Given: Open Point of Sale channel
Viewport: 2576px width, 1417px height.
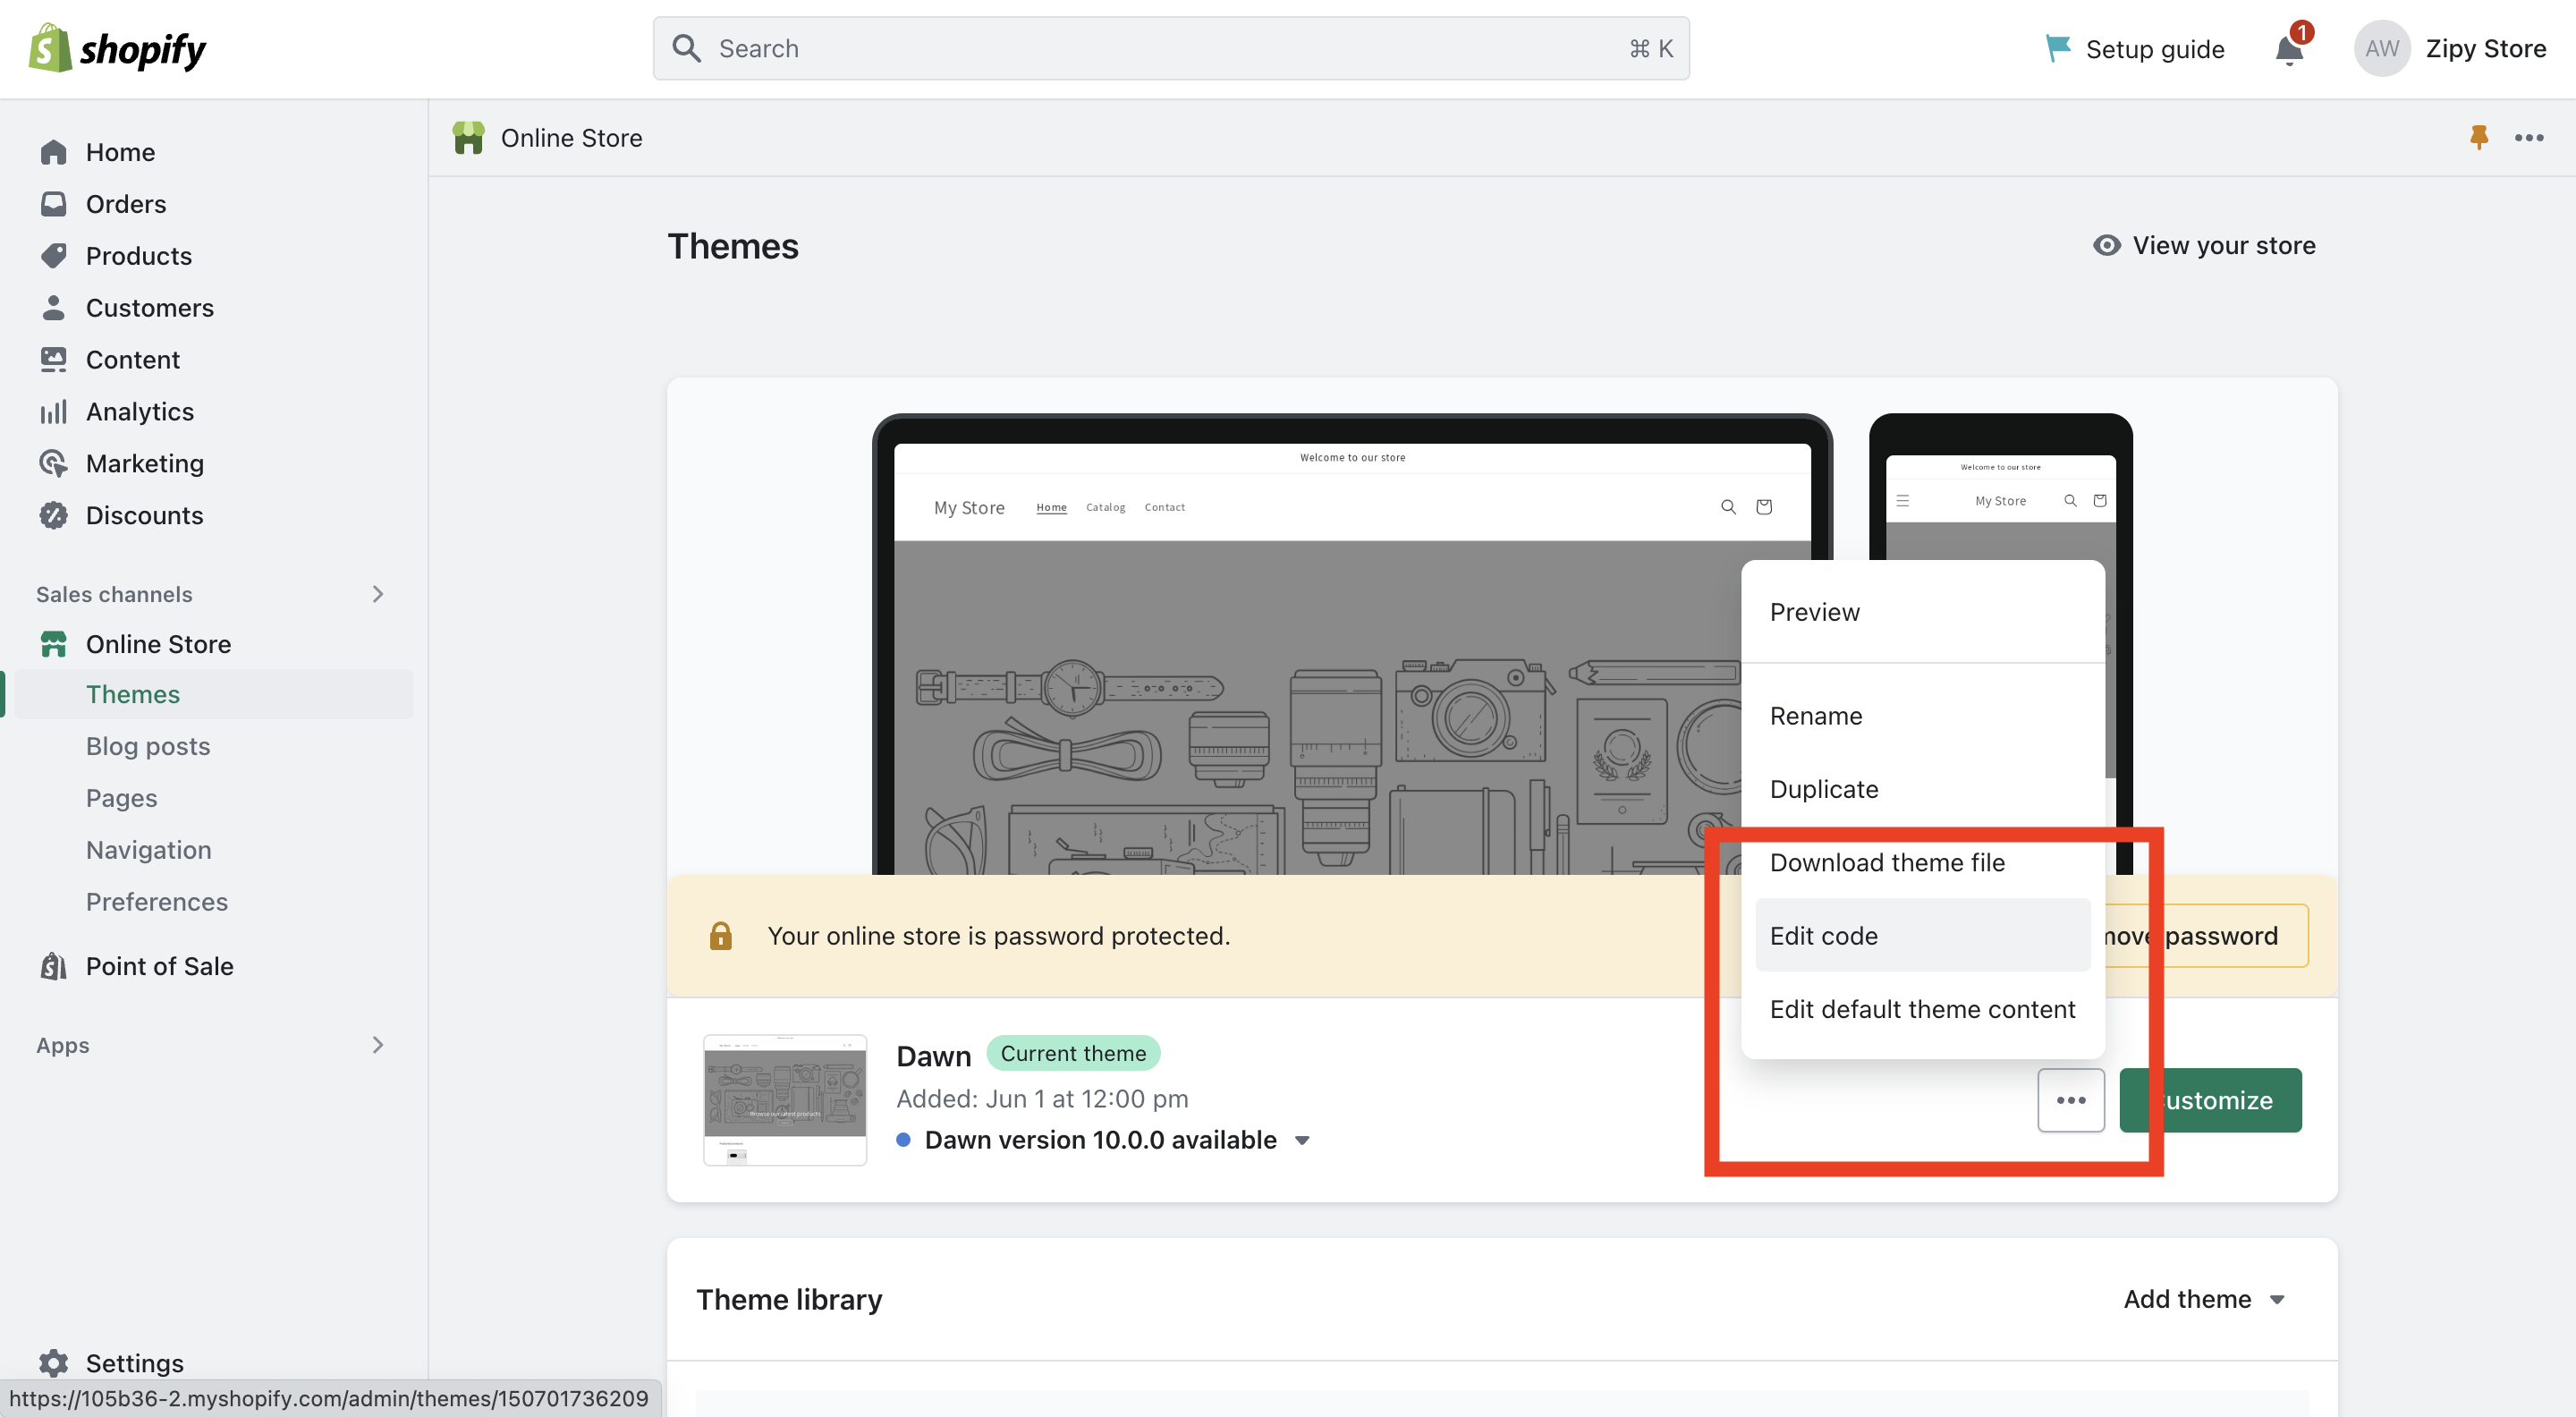Looking at the screenshot, I should coord(159,966).
